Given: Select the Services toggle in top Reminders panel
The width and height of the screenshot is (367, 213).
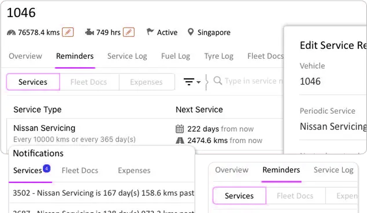Looking at the screenshot, I should click(33, 82).
